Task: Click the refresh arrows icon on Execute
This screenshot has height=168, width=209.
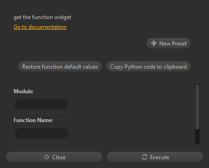Action: 144,157
